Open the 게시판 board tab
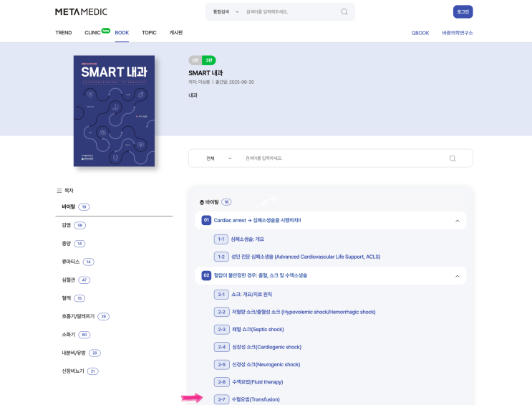The image size is (532, 405). (x=176, y=33)
